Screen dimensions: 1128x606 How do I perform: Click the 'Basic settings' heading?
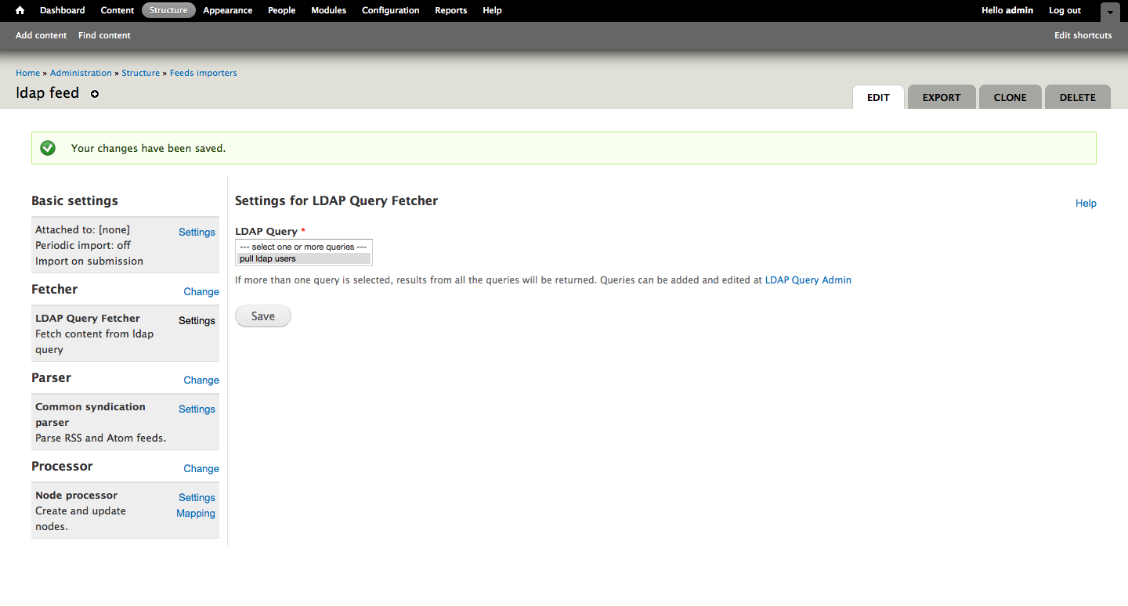pyautogui.click(x=74, y=200)
